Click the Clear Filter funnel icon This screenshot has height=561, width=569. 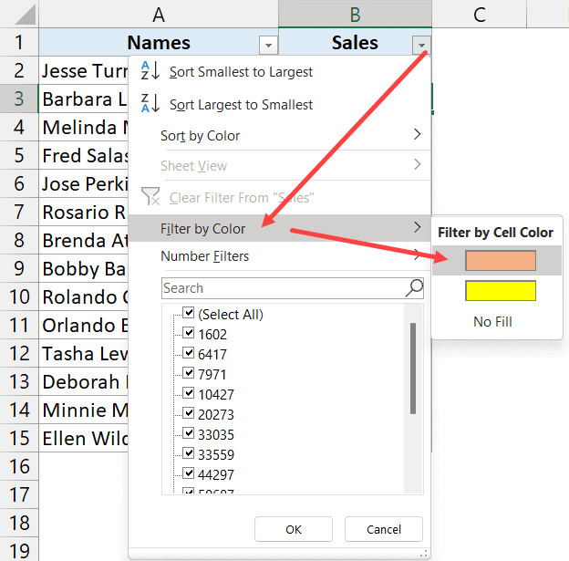tap(150, 197)
